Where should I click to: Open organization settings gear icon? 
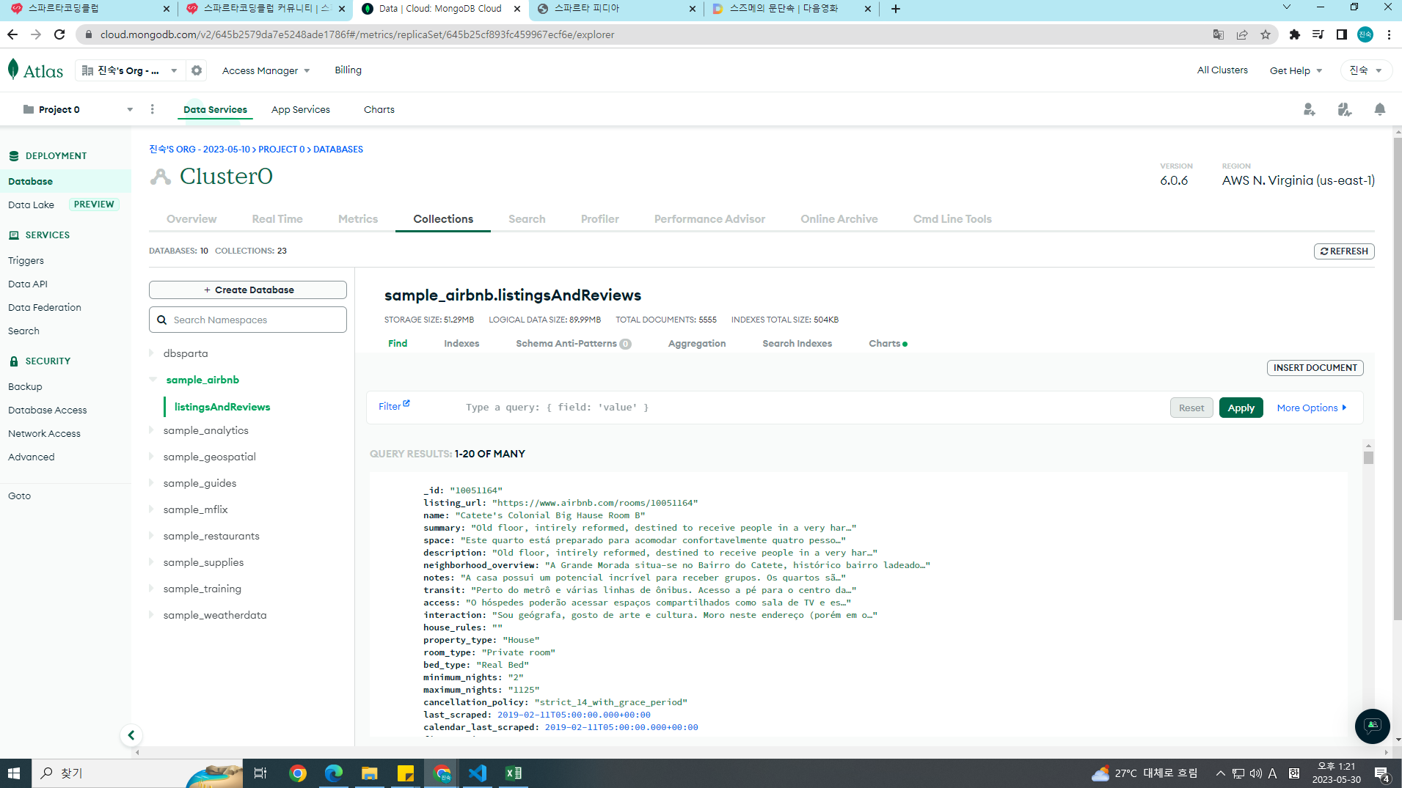click(x=197, y=70)
